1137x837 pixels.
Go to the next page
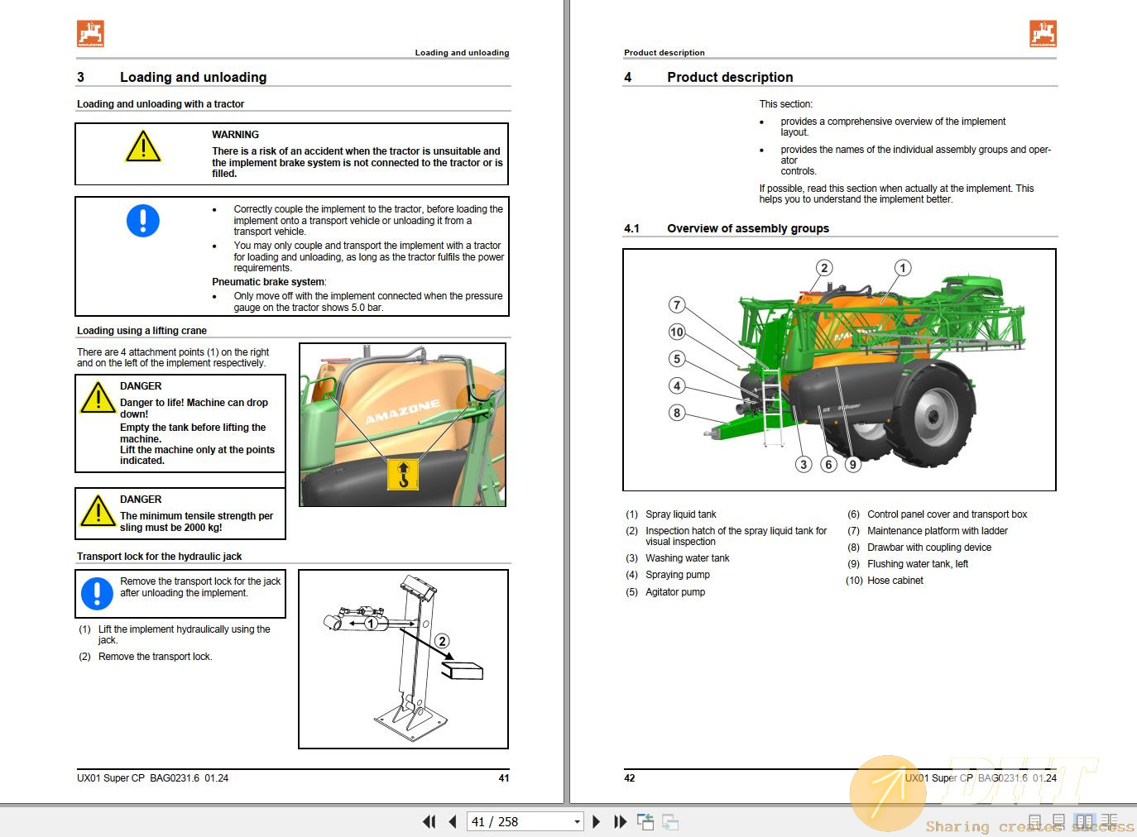pyautogui.click(x=596, y=822)
